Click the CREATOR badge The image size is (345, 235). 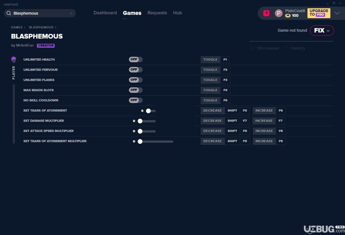(46, 46)
